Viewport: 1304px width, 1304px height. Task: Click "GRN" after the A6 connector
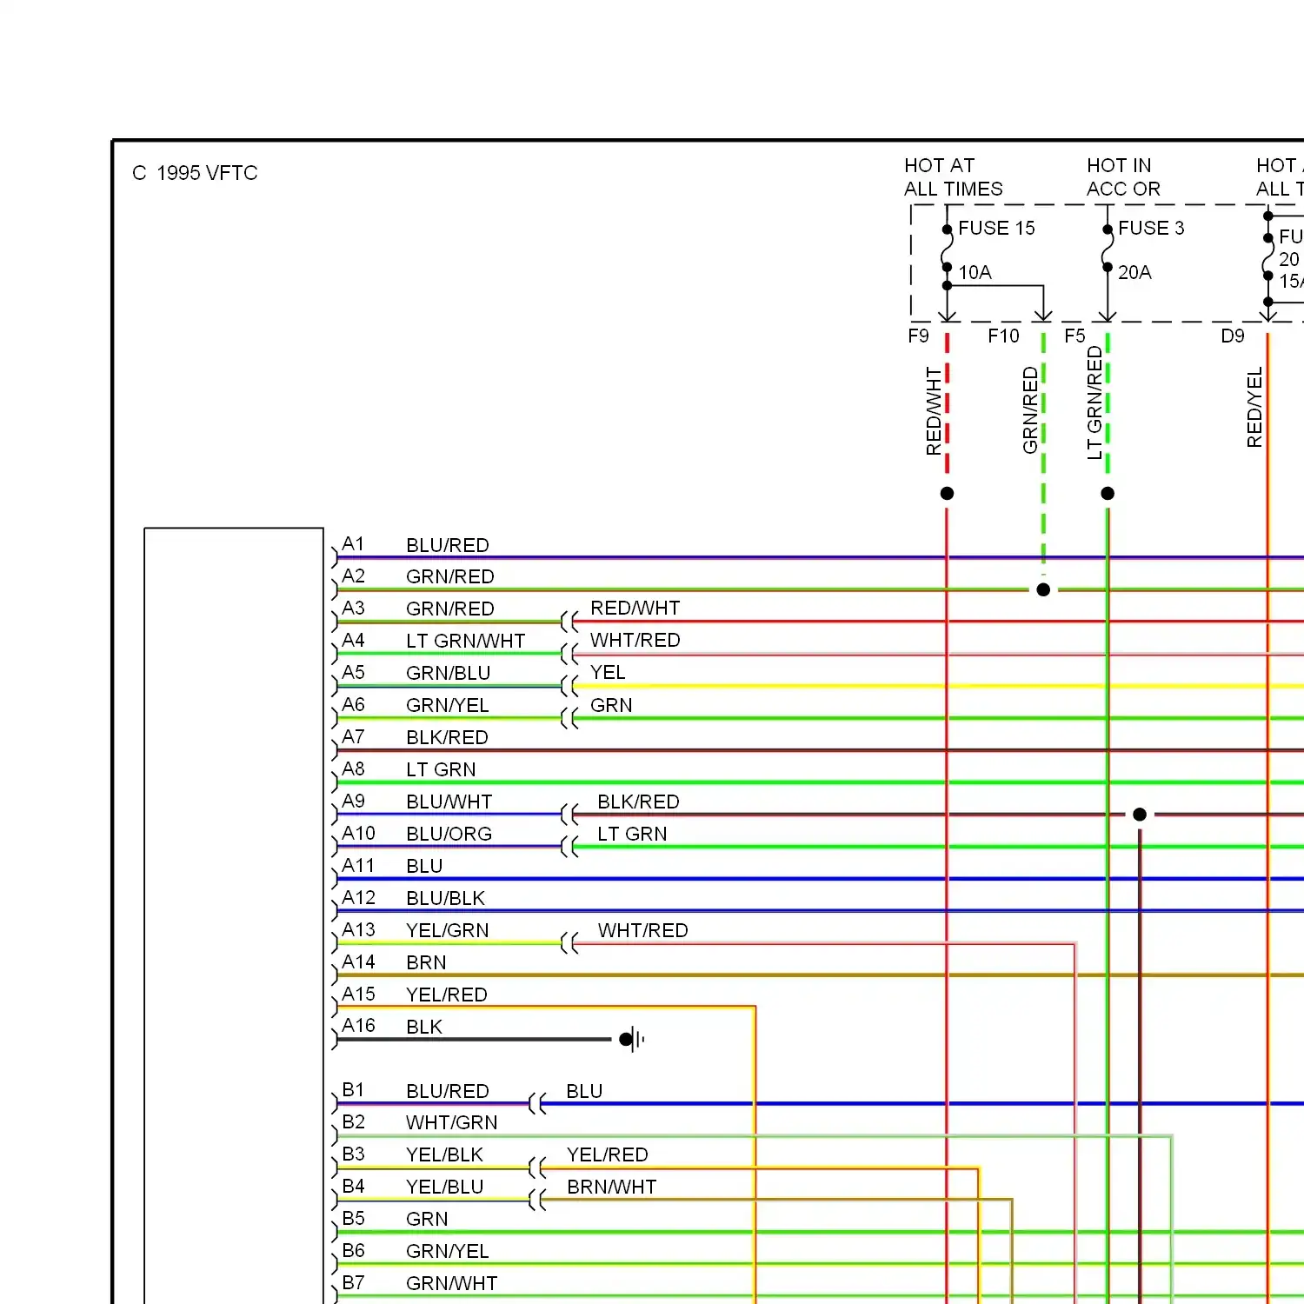(611, 705)
